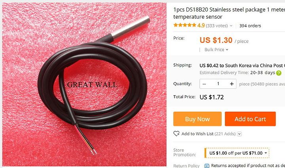Click the shipping to South Korea option
Screen dimensions: 285x168
(242, 65)
